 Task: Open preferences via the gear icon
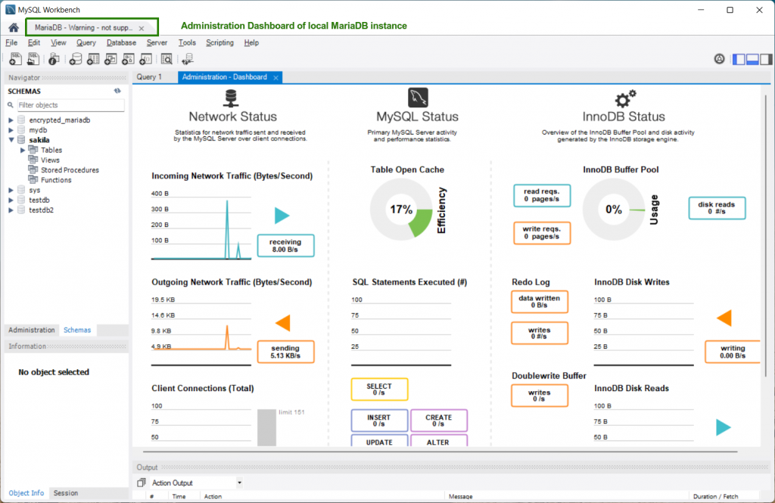point(719,59)
